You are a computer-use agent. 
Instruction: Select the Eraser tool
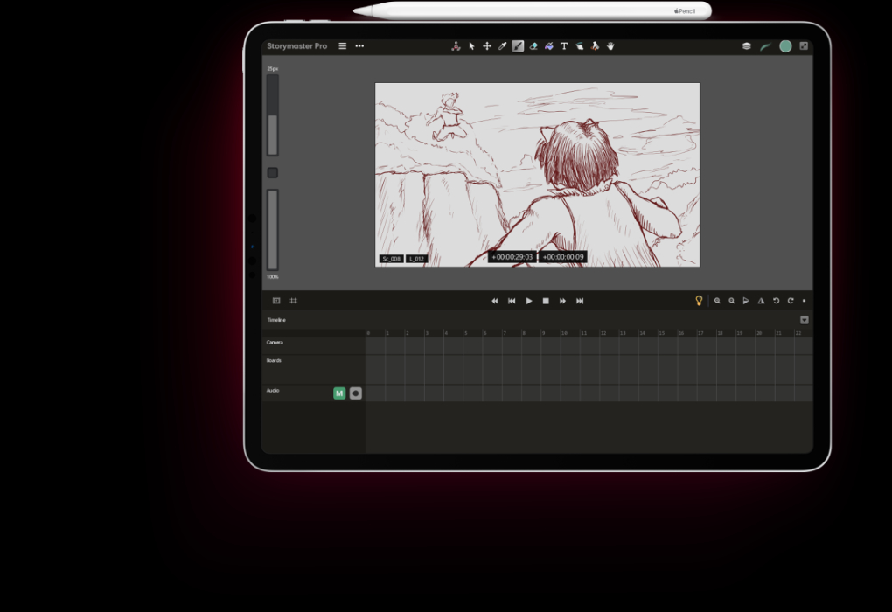click(x=533, y=46)
